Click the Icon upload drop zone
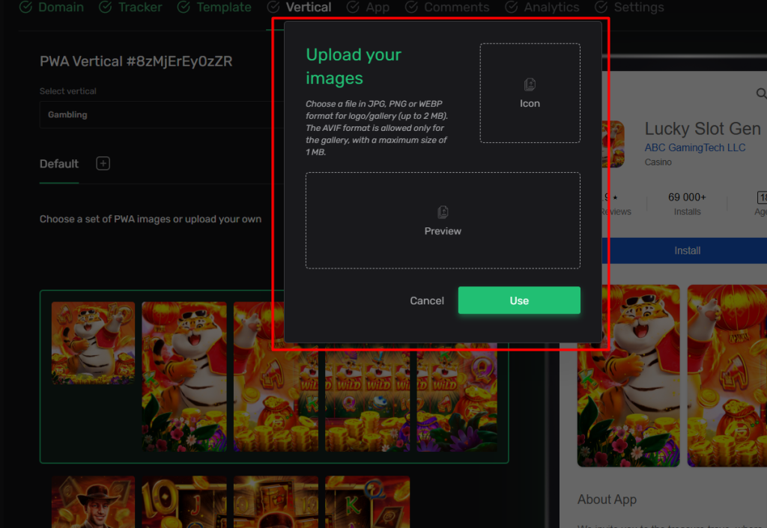The image size is (767, 528). 530,93
